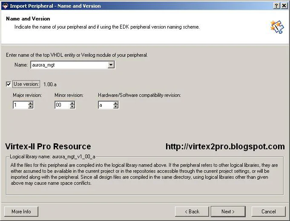Viewport: 290px width, 221px height.
Task: Increment Hardware/Software compatibility revision
Action: 116,103
